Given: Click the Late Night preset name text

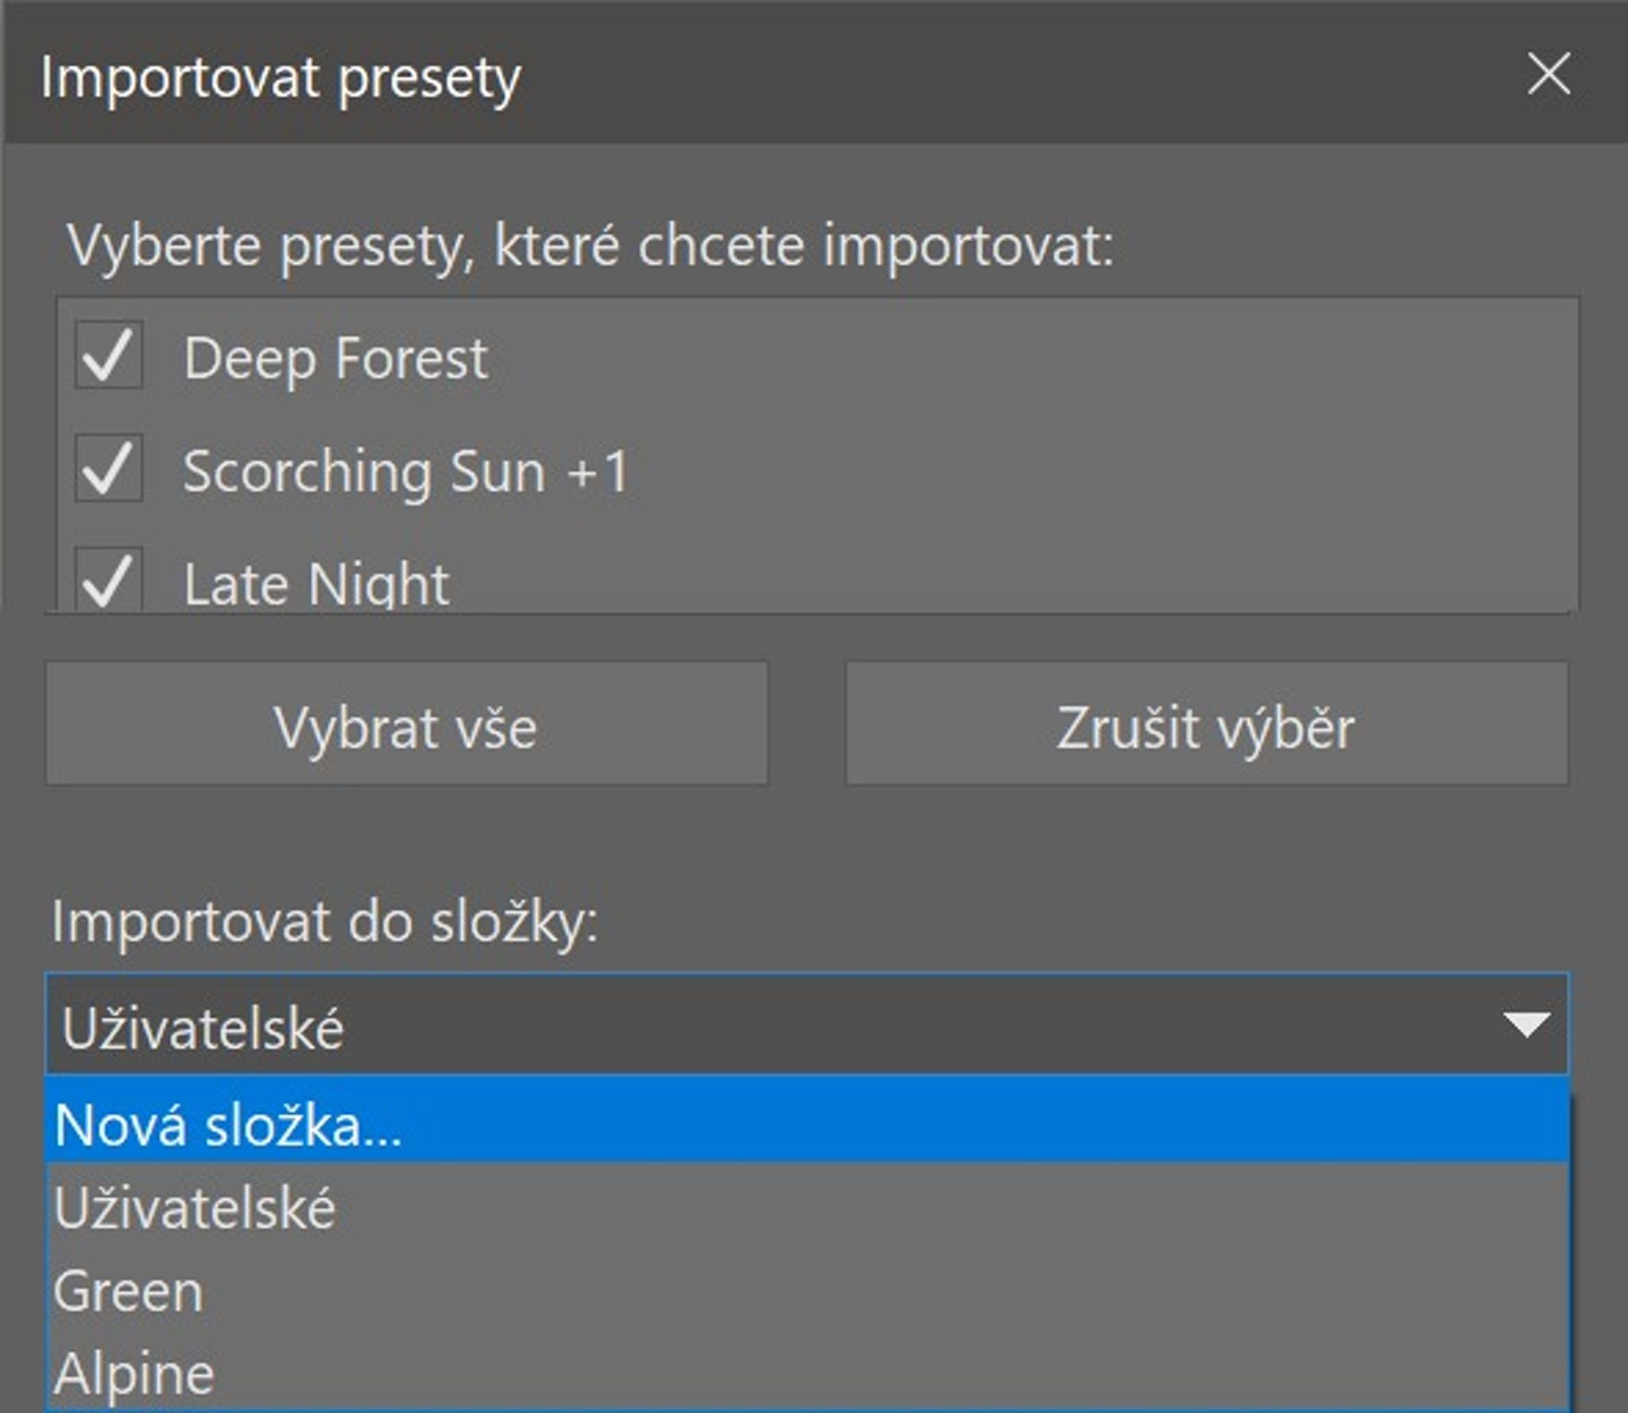Looking at the screenshot, I should tap(316, 584).
